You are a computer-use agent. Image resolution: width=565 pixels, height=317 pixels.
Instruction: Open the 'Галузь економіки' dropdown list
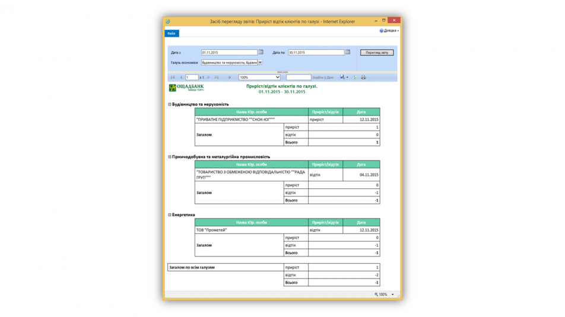[x=260, y=62]
